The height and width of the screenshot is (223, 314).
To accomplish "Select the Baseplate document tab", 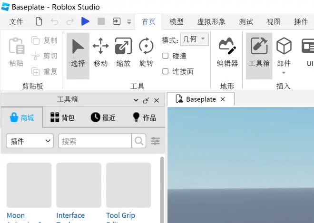I will (201, 99).
